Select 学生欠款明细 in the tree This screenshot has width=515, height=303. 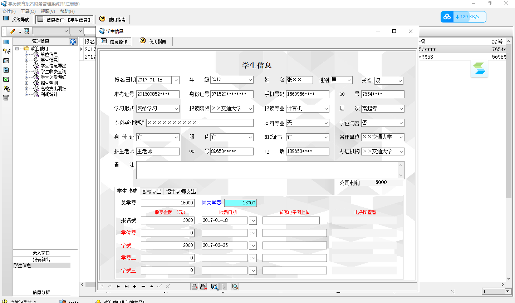click(x=53, y=77)
